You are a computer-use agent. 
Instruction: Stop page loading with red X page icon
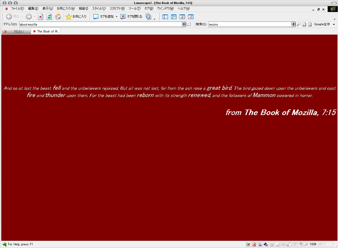40,17
